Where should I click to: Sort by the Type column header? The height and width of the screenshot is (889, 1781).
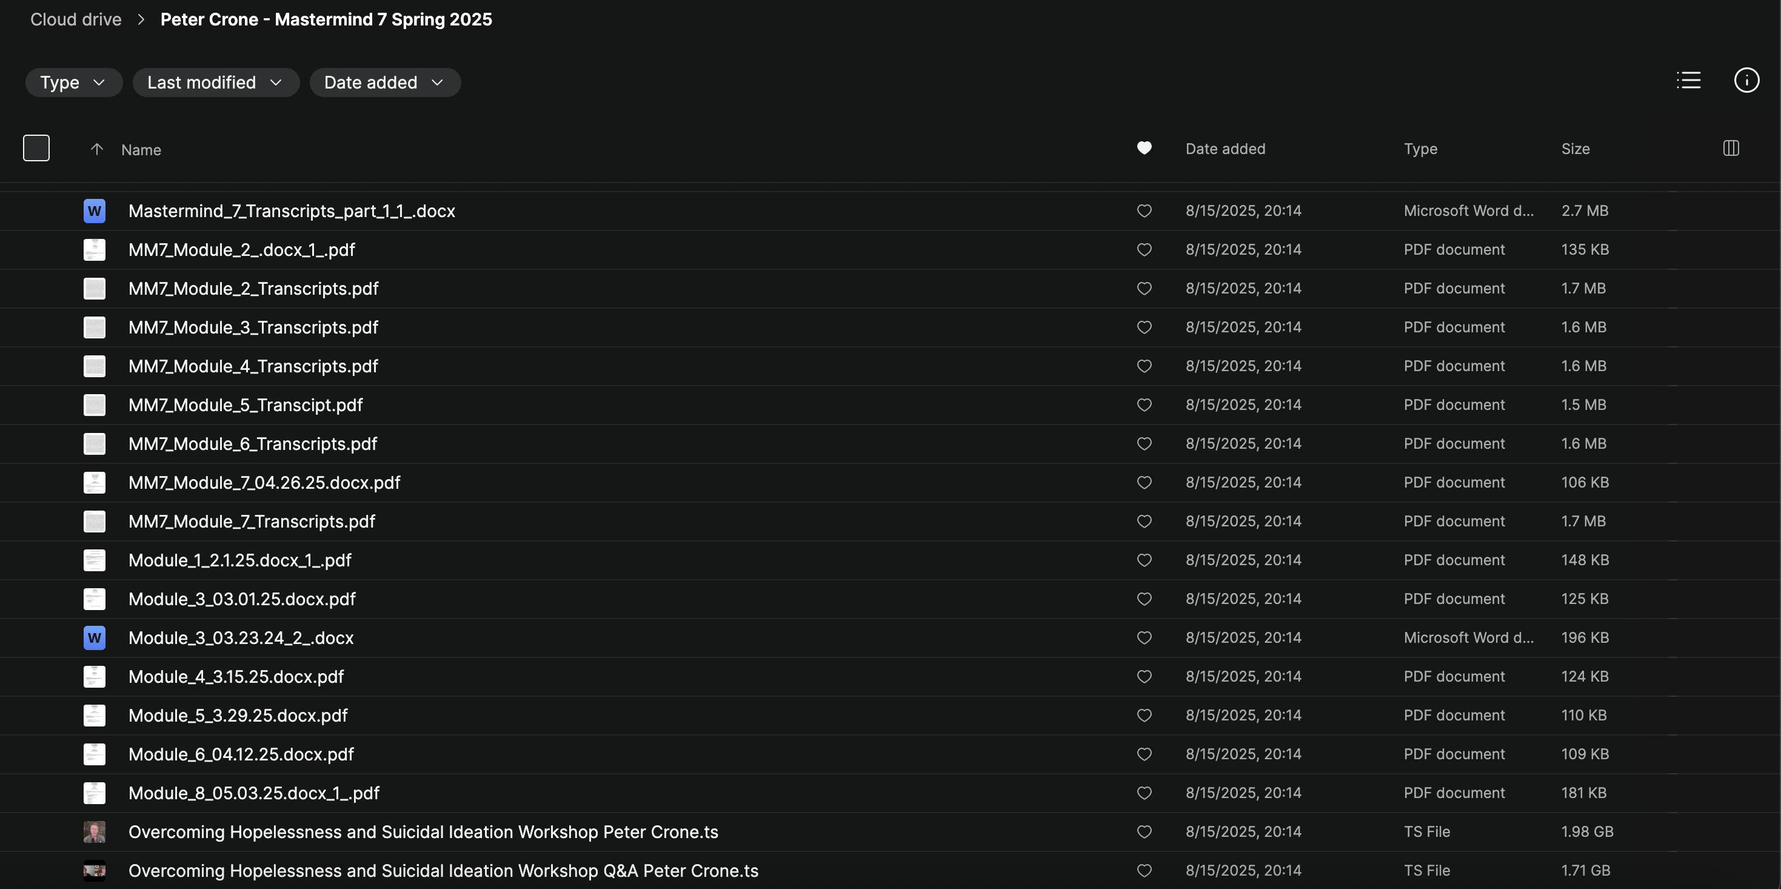pyautogui.click(x=1420, y=149)
